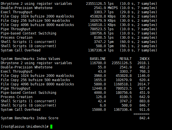This screenshot has width=172, height=130.
Task: Click the System Call Overhead baseline 15000.0
Action: coord(98,110)
